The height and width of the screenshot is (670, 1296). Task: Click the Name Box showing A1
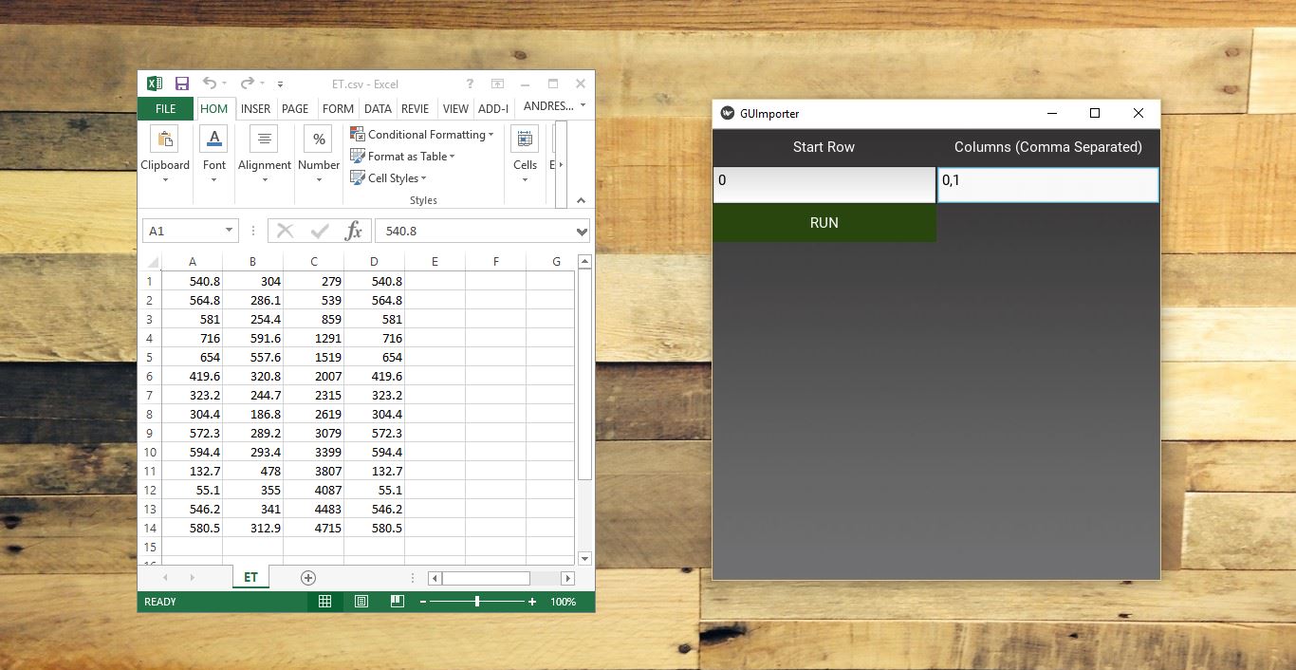[183, 231]
